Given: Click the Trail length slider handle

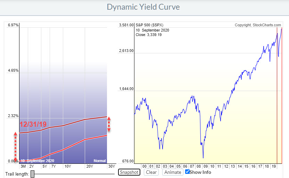Looking at the screenshot, I should coord(32,174).
